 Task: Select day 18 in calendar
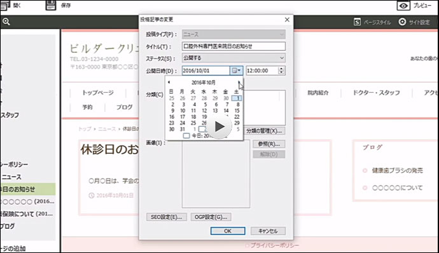[193, 117]
